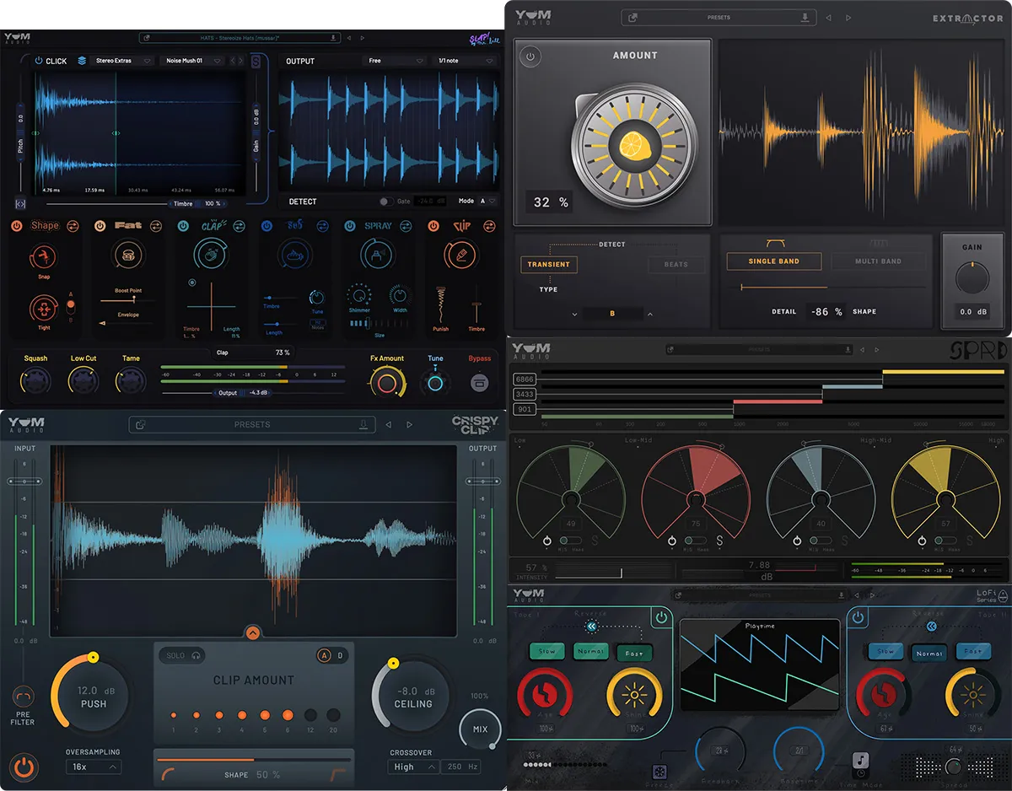
Task: Open the Mode A dropdown
Action: tap(487, 202)
